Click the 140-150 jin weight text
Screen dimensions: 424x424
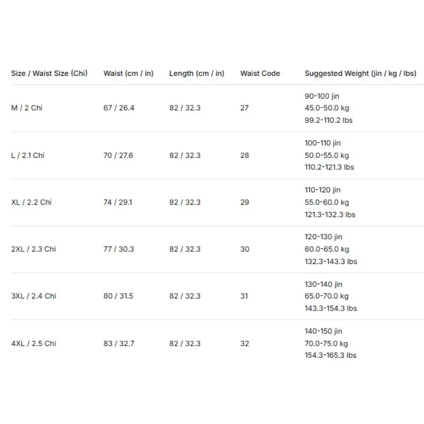point(323,331)
